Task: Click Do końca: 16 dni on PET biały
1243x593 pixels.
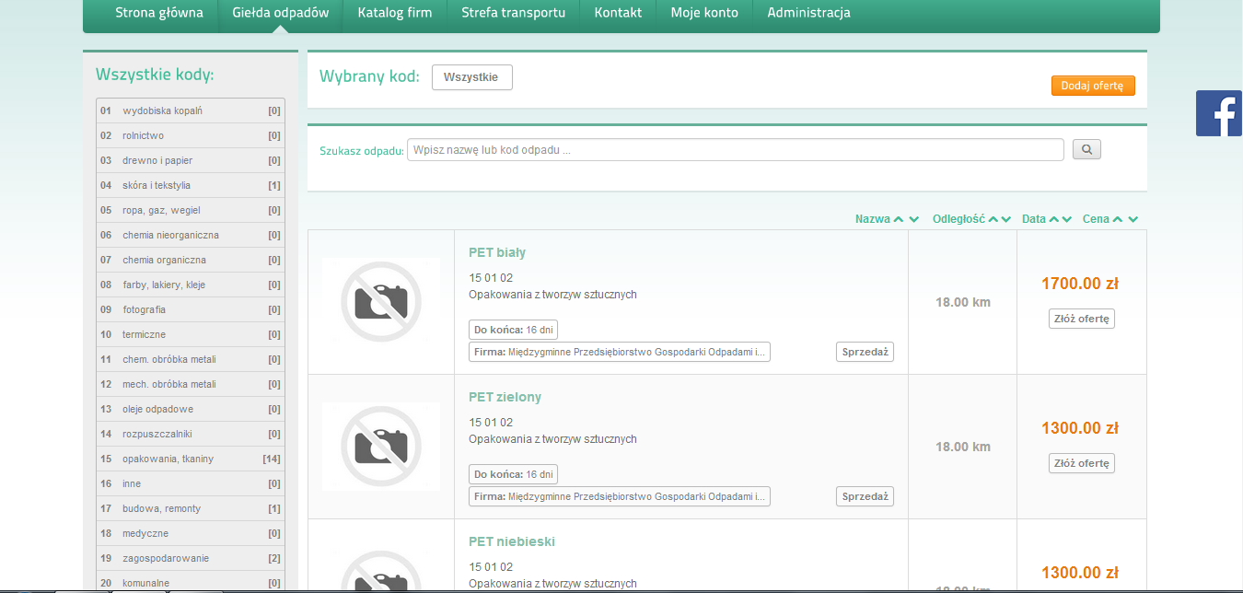Action: pos(513,330)
